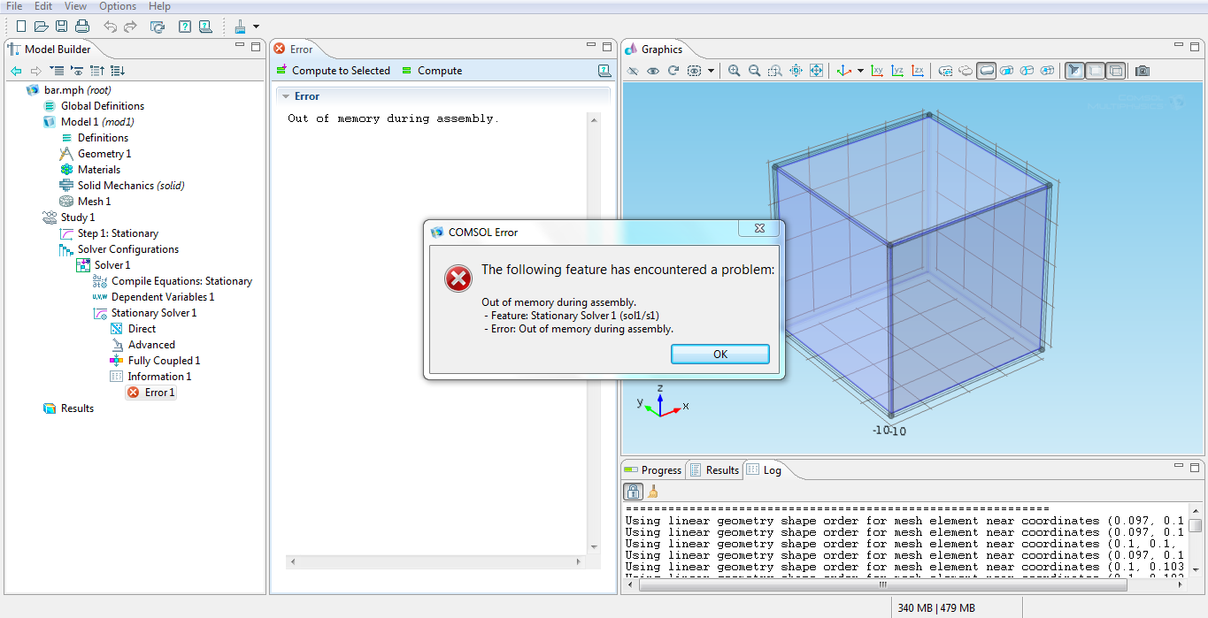Select Mesh 1 in the model tree
Viewport: 1208px width, 618px height.
point(85,202)
